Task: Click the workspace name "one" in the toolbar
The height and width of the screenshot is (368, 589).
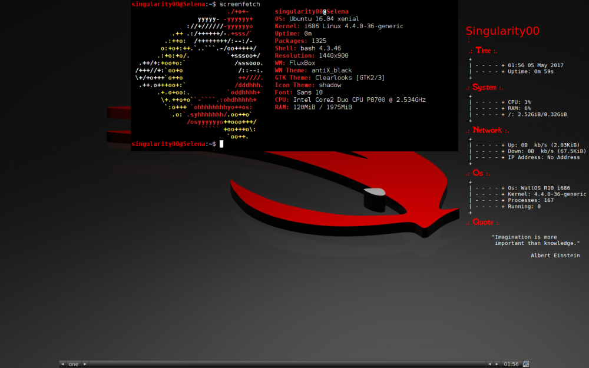Action: pyautogui.click(x=74, y=364)
